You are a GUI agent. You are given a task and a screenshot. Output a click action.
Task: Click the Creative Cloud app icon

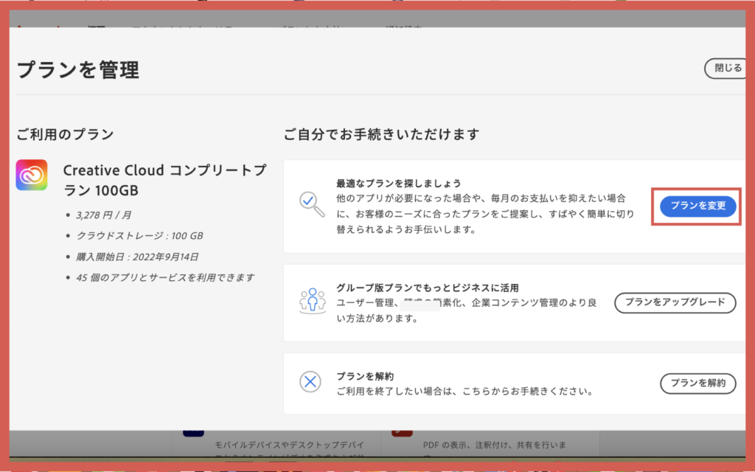[32, 175]
